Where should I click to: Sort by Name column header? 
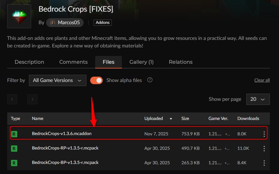tap(37, 118)
